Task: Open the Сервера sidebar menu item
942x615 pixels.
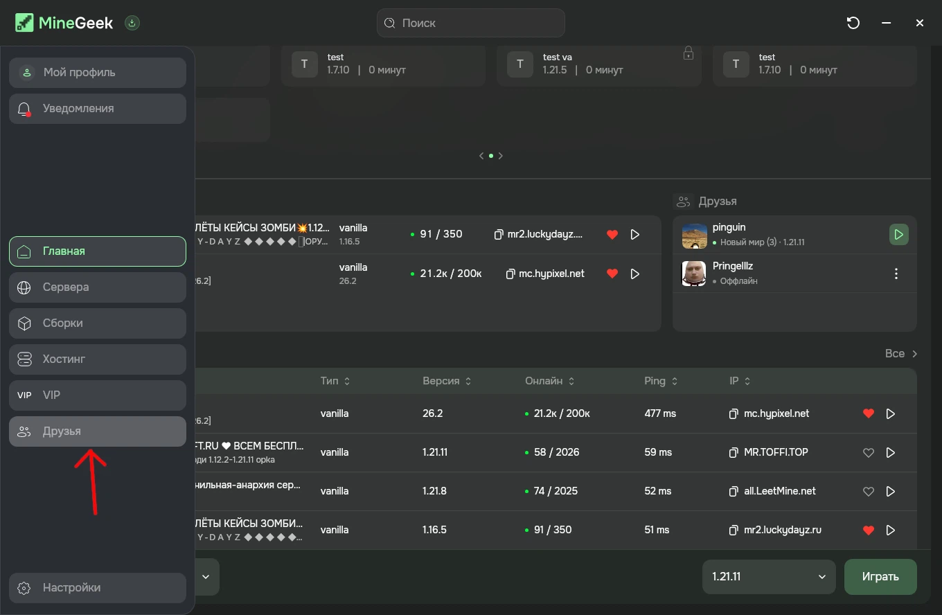Action: coord(98,287)
